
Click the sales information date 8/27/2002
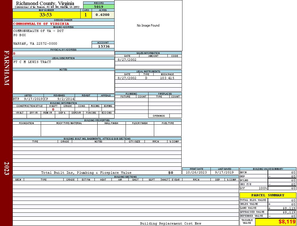coord(127,60)
